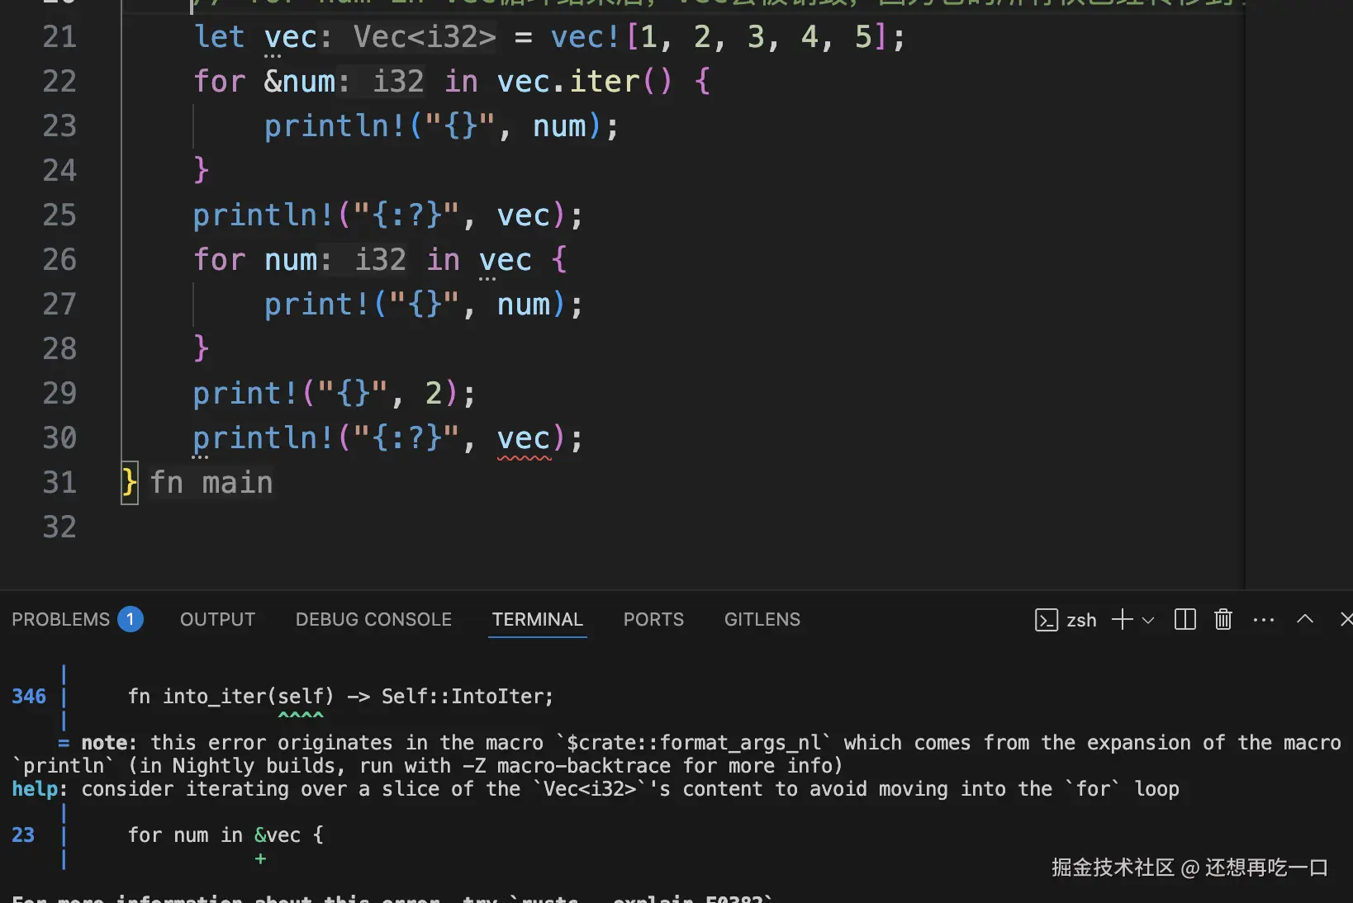Click the 'help:' label in terminal

[40, 789]
